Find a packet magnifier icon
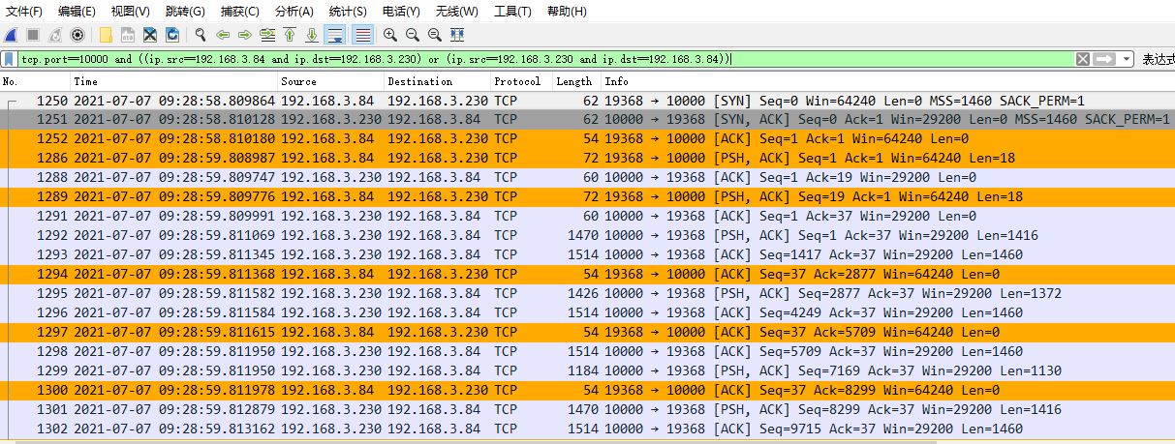The image size is (1175, 444). pos(201,35)
